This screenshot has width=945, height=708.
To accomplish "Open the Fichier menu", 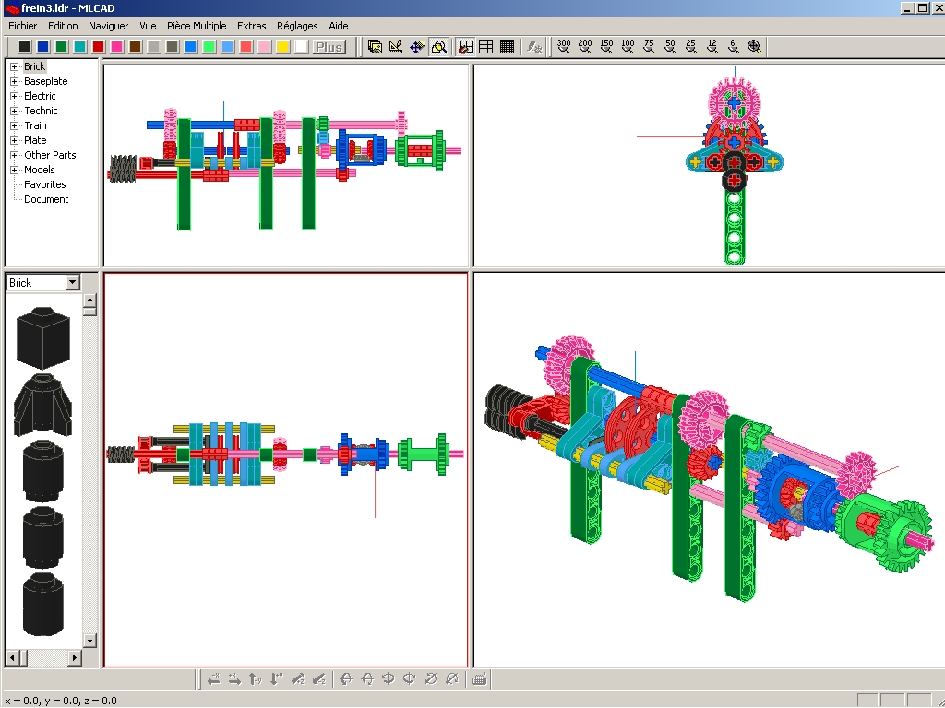I will pyautogui.click(x=22, y=26).
